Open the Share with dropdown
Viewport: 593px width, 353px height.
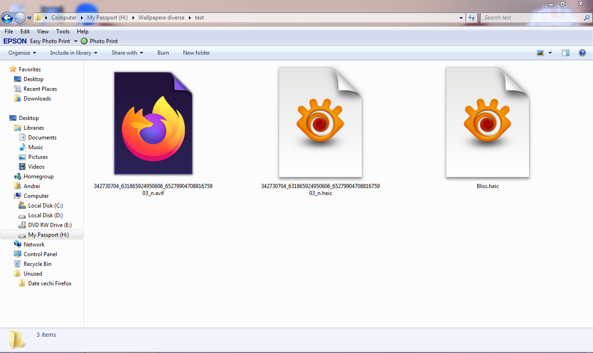tap(127, 53)
